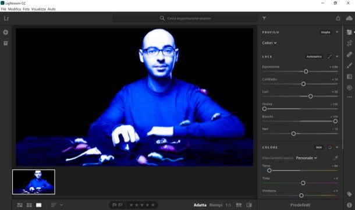Open the color mixer circle icon
Viewport: 355px width, 210px height.
point(329,147)
